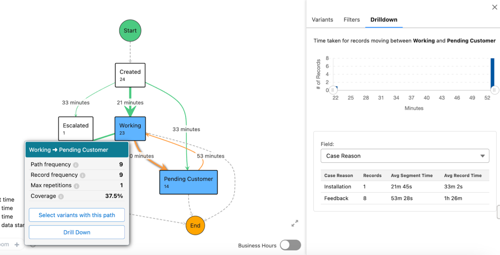Click the expand diagram arrows icon
The width and height of the screenshot is (500, 255).
click(295, 223)
